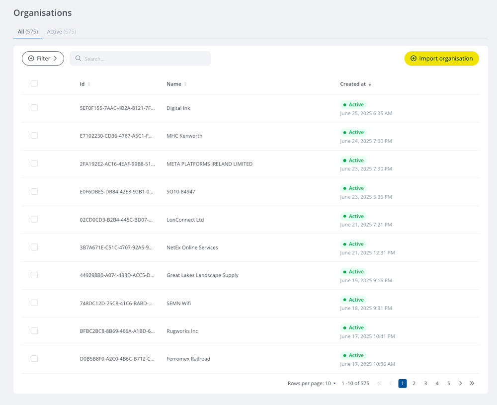Click the search magnifier icon
The height and width of the screenshot is (405, 497).
coord(78,58)
